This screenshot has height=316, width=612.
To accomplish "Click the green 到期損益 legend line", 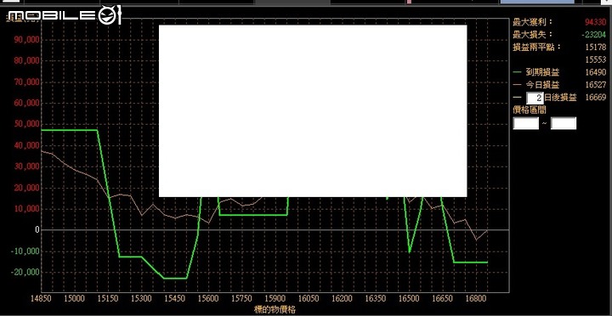I will 517,72.
